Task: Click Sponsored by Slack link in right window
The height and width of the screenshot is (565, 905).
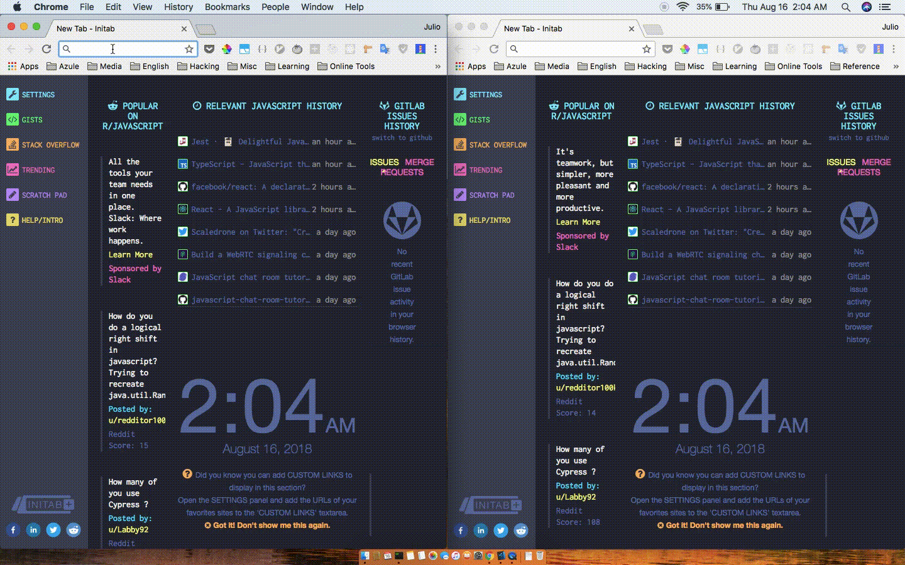Action: [x=582, y=241]
